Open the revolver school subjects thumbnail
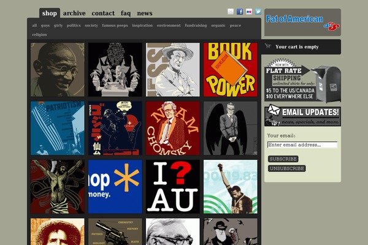368x245 pixels. pos(115,232)
